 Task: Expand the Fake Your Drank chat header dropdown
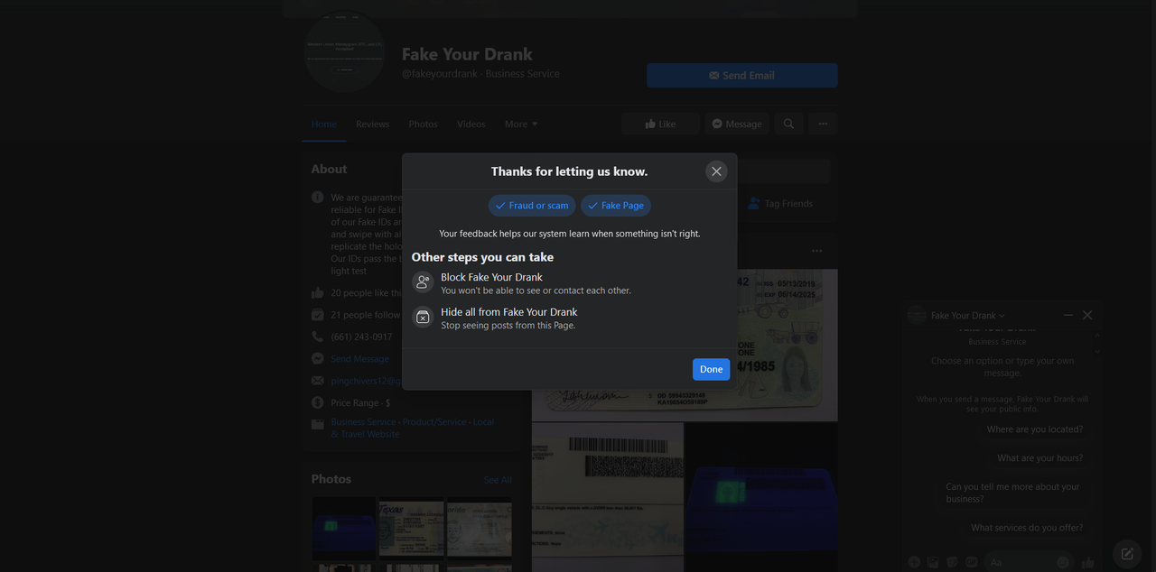click(968, 316)
